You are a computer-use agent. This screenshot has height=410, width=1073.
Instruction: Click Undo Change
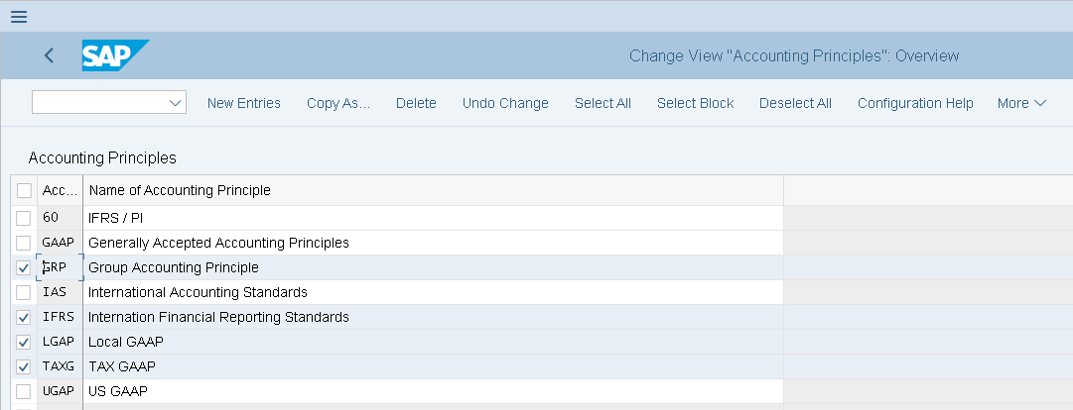coord(505,103)
